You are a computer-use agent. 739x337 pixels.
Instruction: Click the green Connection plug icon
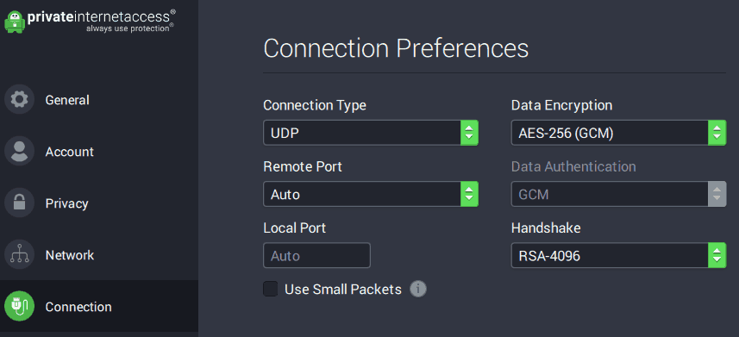[19, 306]
